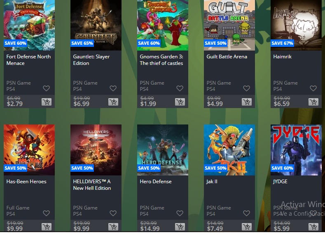Add HELLDIVERS A New Hell Edition to cart
This screenshot has height=235, width=325.
point(113,227)
